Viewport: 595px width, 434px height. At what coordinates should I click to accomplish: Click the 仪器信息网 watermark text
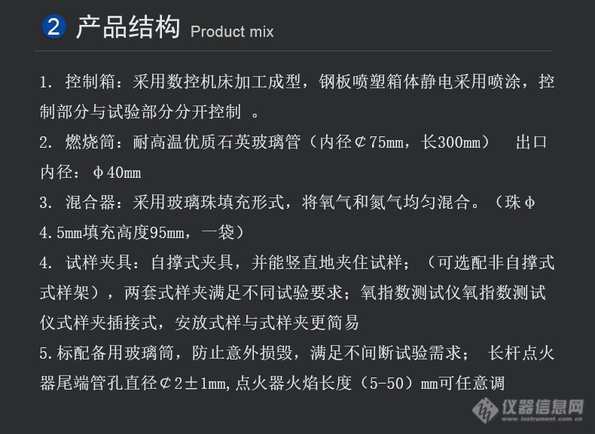pyautogui.click(x=543, y=407)
